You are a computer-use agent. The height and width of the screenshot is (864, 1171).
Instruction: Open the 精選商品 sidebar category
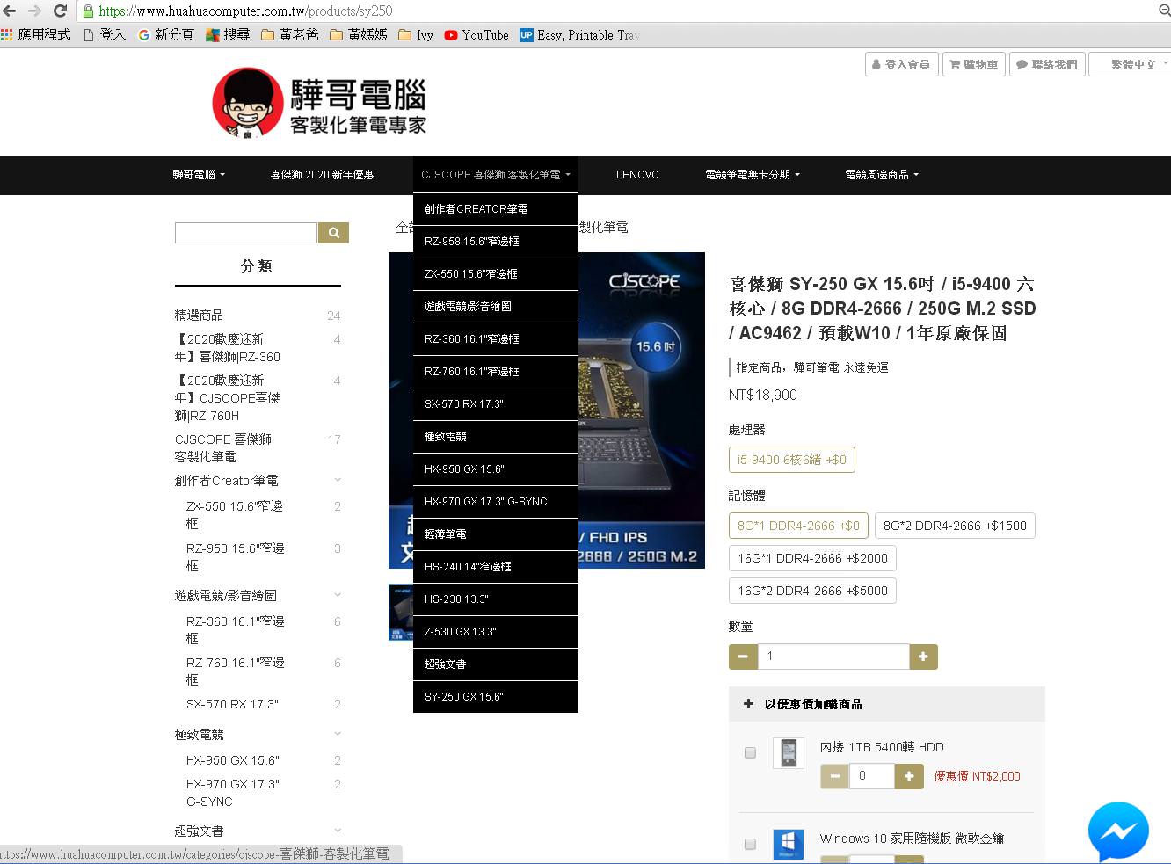point(199,316)
